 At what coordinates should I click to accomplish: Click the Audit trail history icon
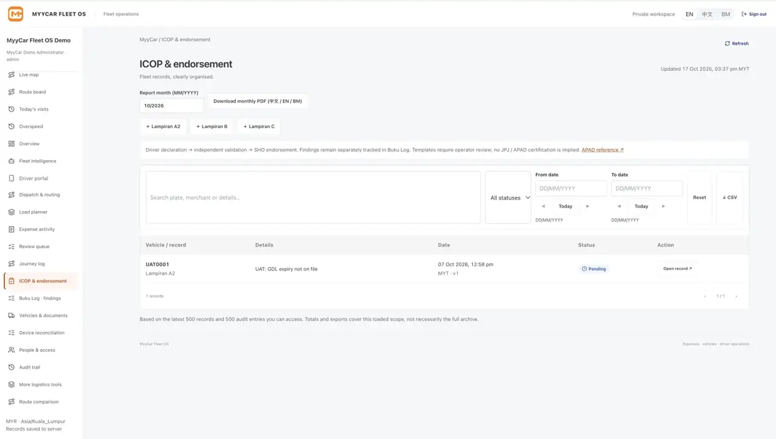pos(12,367)
